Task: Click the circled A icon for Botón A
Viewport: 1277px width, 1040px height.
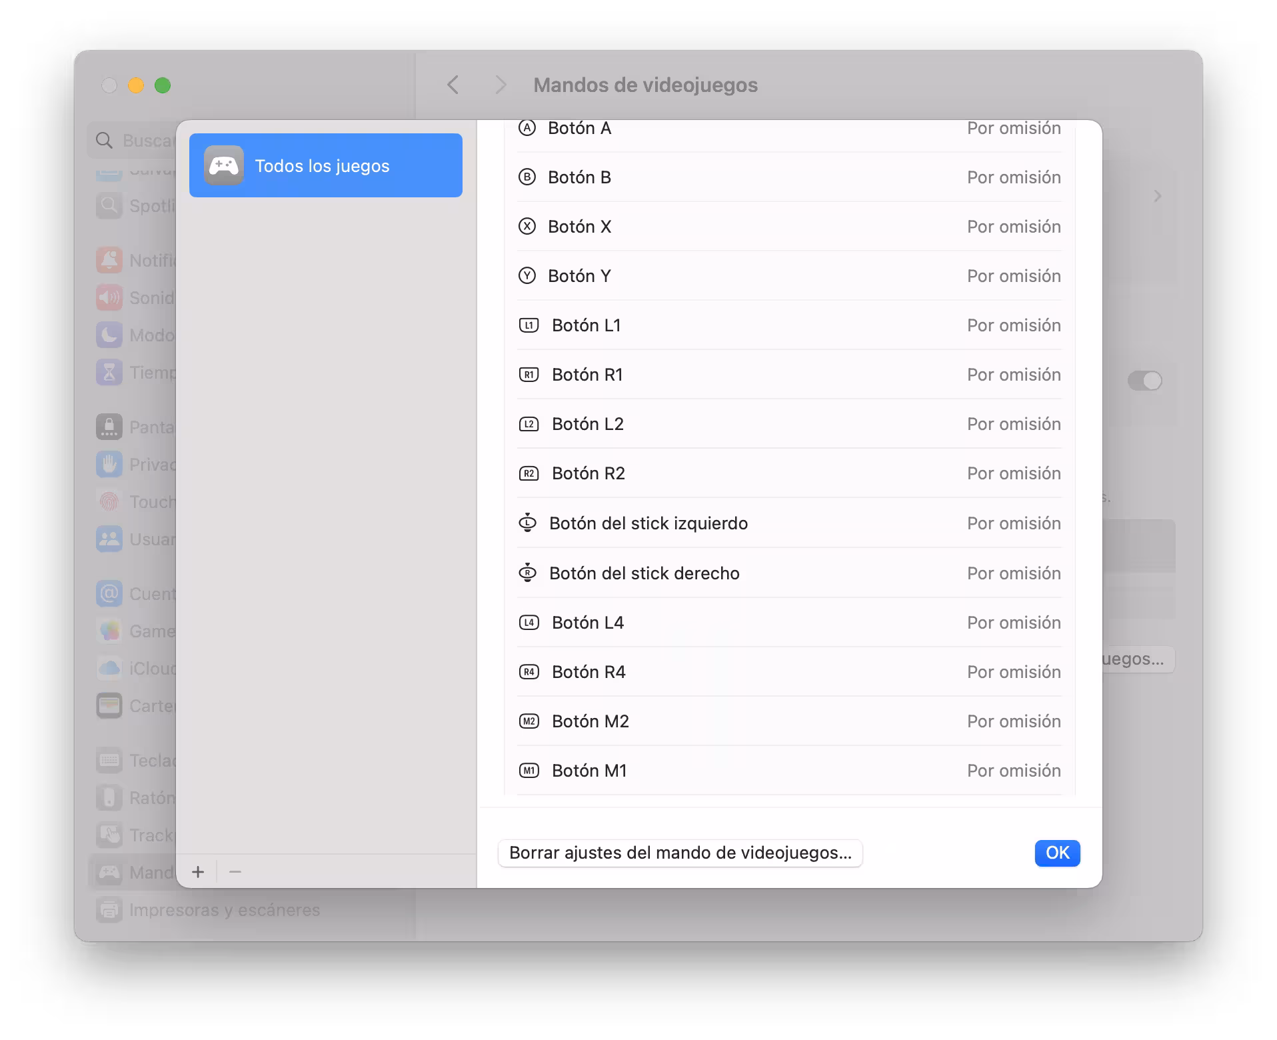Action: tap(527, 128)
